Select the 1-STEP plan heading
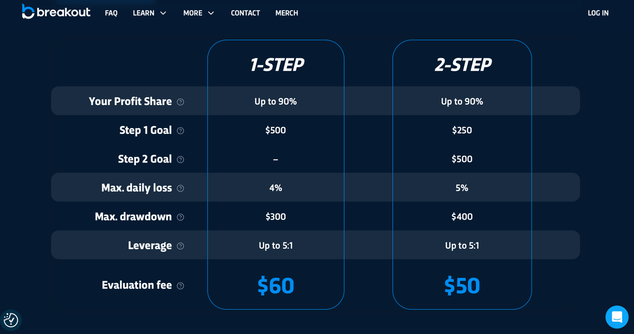The width and height of the screenshot is (634, 334). [x=276, y=65]
